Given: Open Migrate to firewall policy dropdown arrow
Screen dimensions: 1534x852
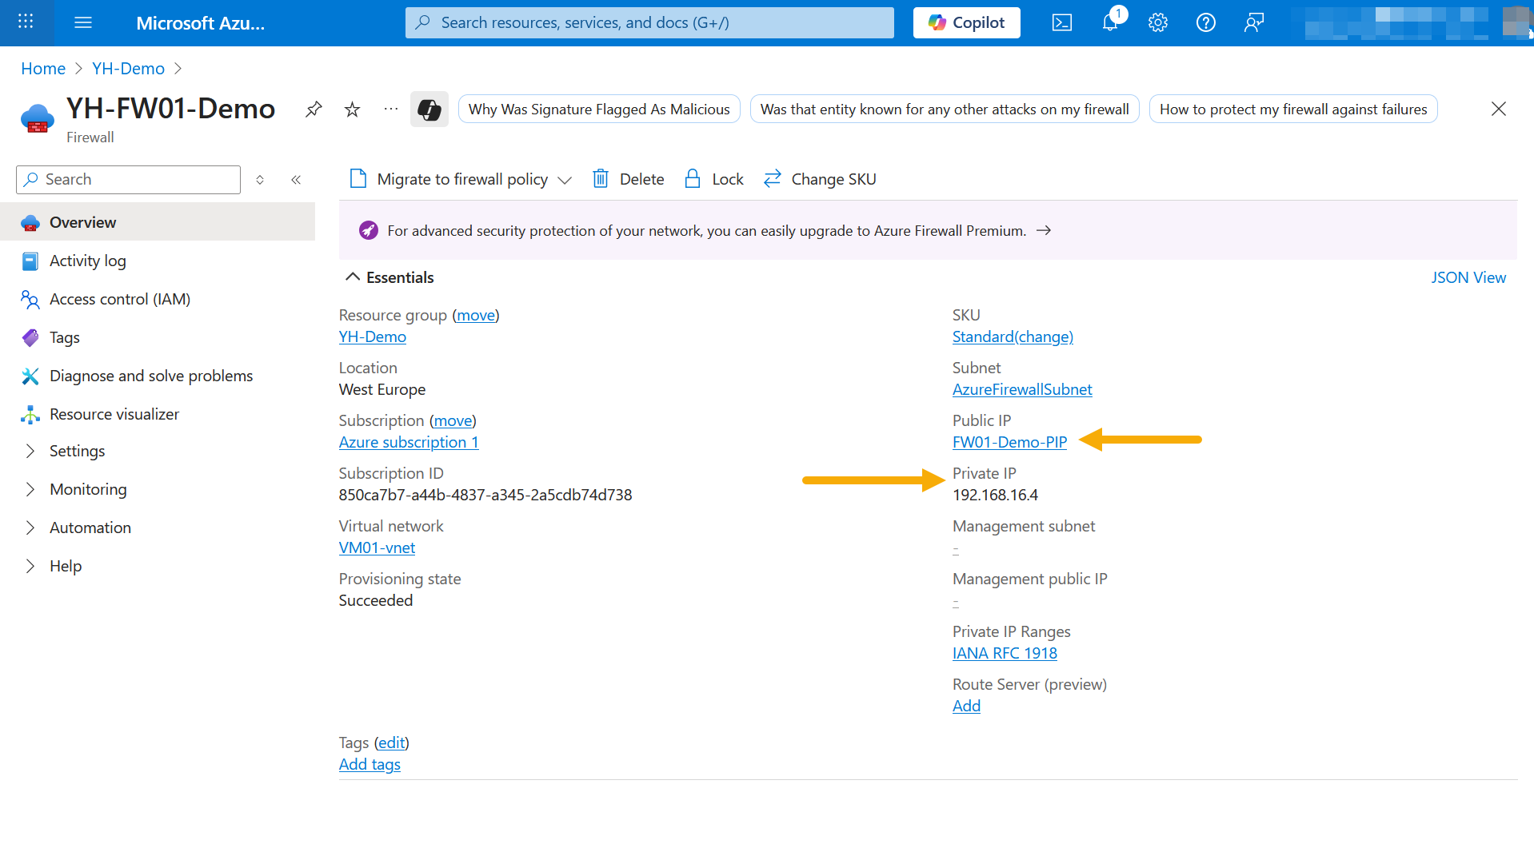Looking at the screenshot, I should (x=565, y=180).
